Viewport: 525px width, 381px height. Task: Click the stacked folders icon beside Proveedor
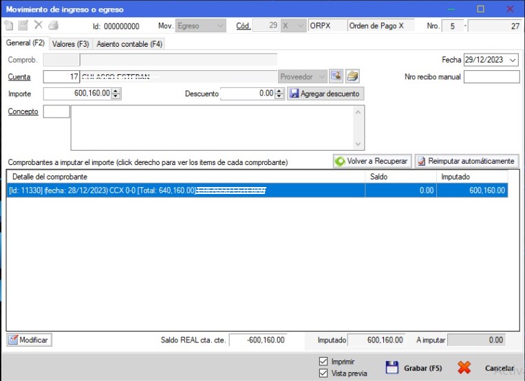(x=352, y=76)
